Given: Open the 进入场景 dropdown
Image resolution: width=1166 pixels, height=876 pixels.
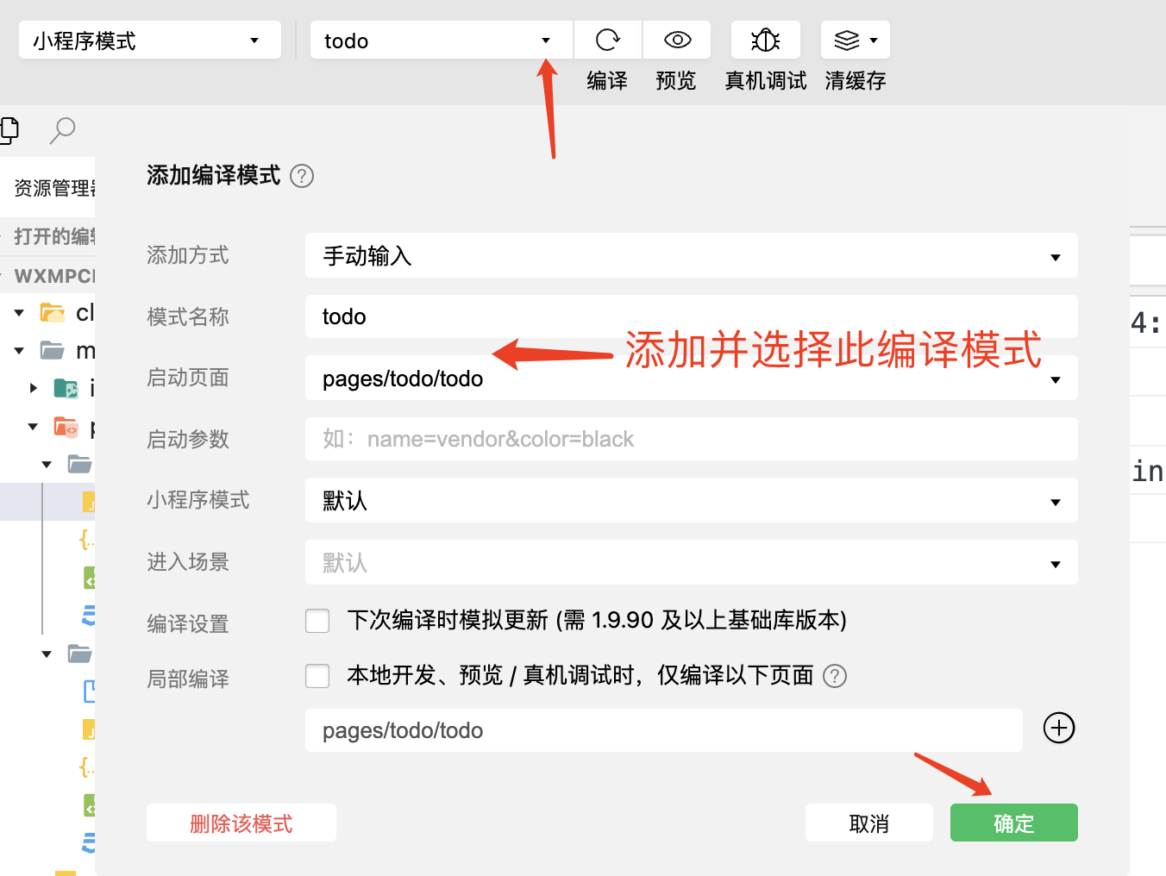Looking at the screenshot, I should coord(692,563).
